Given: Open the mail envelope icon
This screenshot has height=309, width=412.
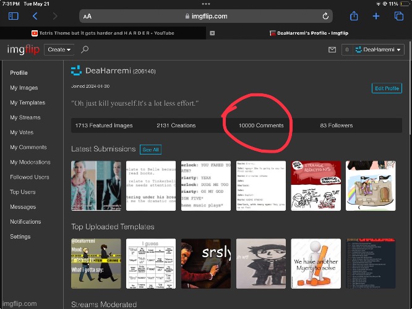Looking at the screenshot, I should point(331,49).
